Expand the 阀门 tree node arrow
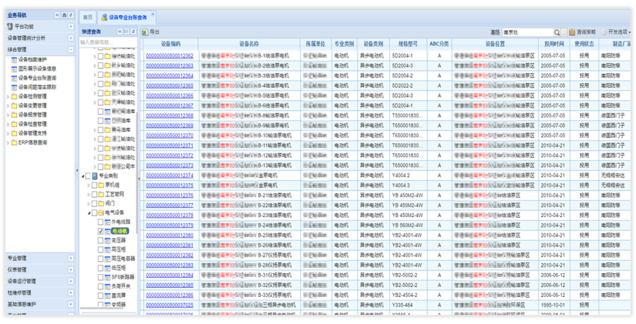This screenshot has height=324, width=636. 90,204
